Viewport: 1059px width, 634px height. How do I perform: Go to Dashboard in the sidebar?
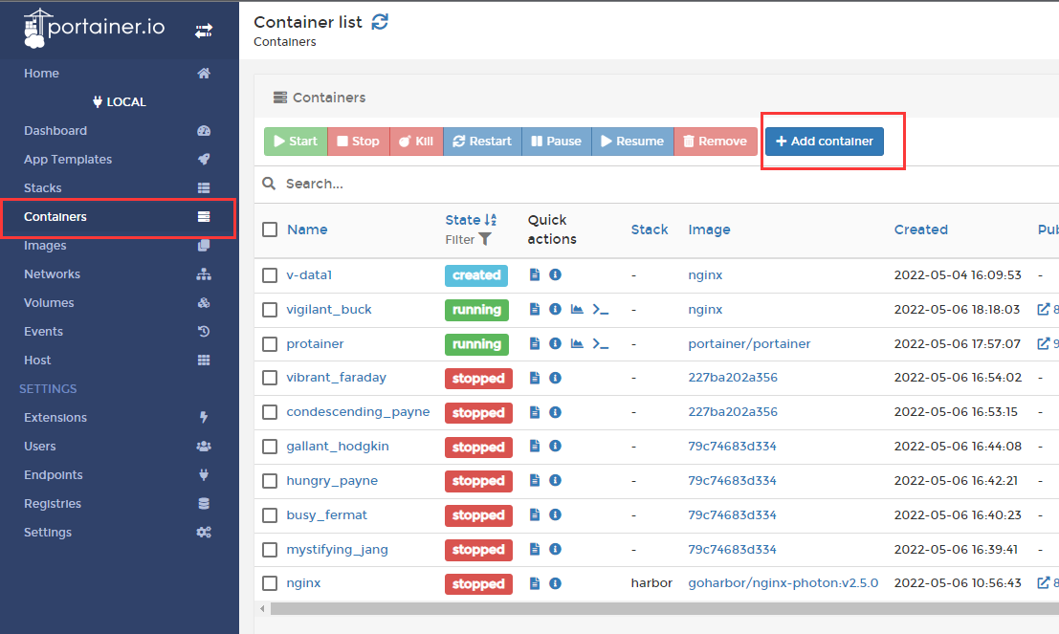pos(119,130)
